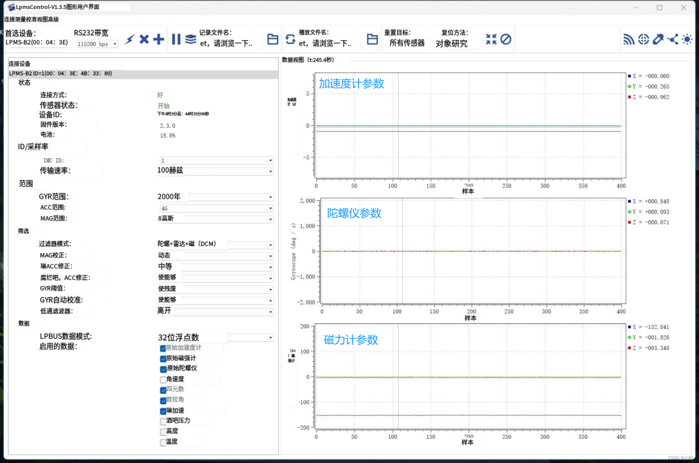The image size is (699, 463).
Task: Click the plus add device icon
Action: click(x=158, y=39)
